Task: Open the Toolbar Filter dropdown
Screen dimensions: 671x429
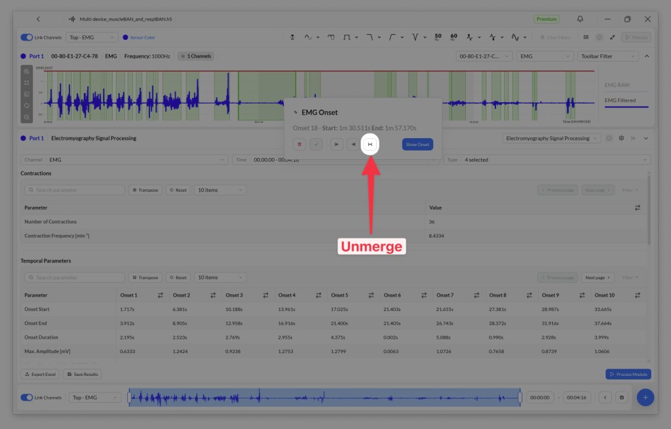Action: pyautogui.click(x=607, y=56)
